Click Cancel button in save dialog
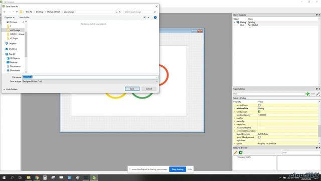 [x=149, y=88]
